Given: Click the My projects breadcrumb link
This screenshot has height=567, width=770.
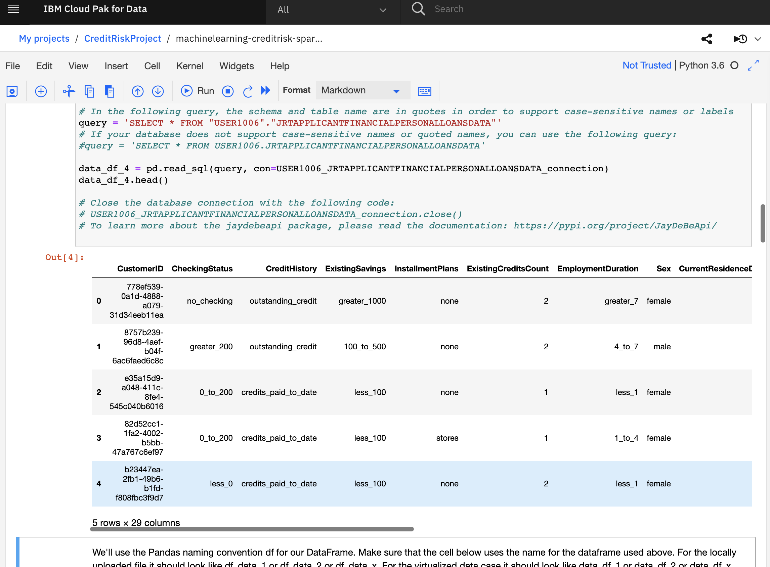Looking at the screenshot, I should (x=44, y=38).
